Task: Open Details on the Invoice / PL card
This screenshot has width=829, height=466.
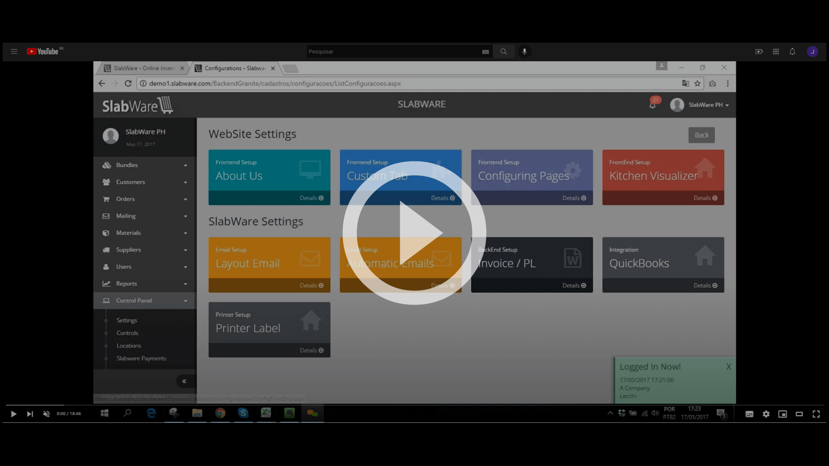Action: pyautogui.click(x=574, y=286)
